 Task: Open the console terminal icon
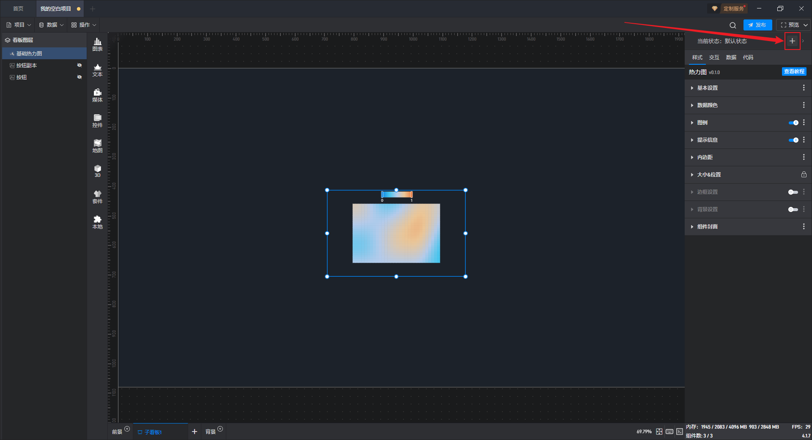coord(680,432)
